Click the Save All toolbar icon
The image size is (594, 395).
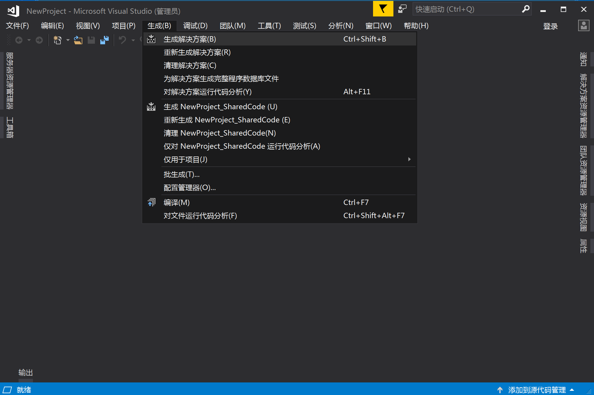(x=104, y=40)
